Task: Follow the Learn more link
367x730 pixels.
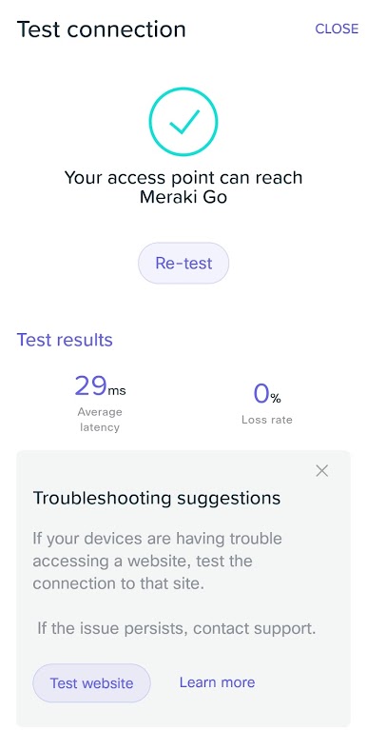Action: click(x=217, y=682)
